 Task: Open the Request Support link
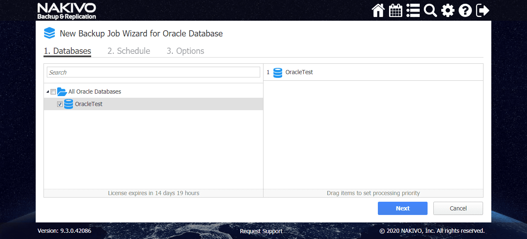261,231
